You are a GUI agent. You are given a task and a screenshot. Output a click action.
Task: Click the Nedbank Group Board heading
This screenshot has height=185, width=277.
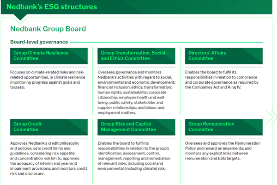tap(48, 29)
